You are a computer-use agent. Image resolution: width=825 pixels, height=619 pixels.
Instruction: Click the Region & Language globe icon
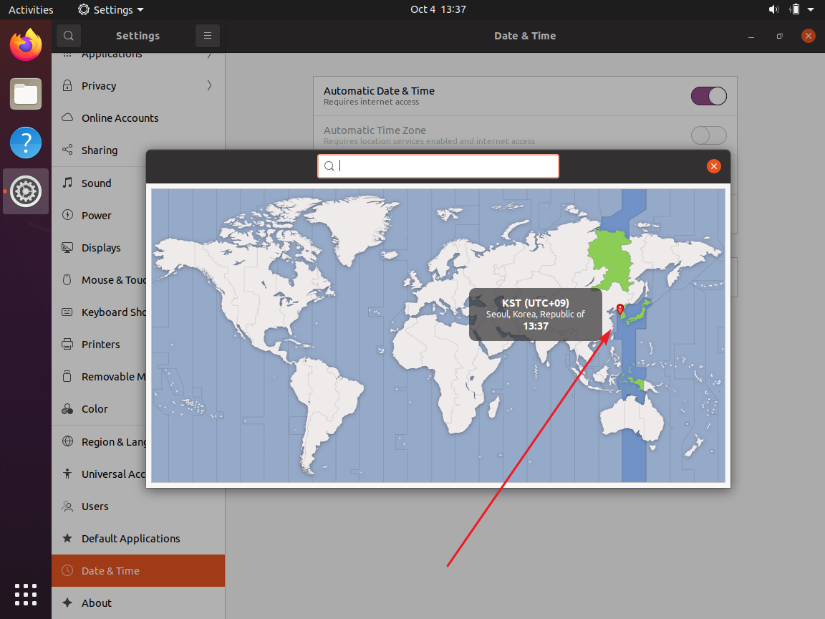tap(67, 441)
